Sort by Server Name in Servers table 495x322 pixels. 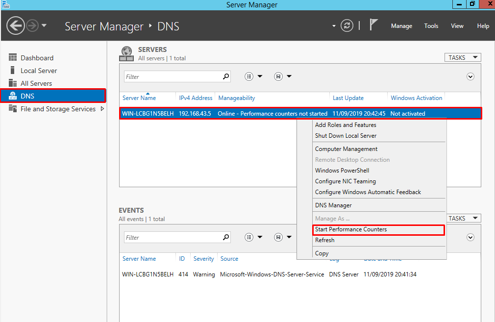[x=139, y=98]
